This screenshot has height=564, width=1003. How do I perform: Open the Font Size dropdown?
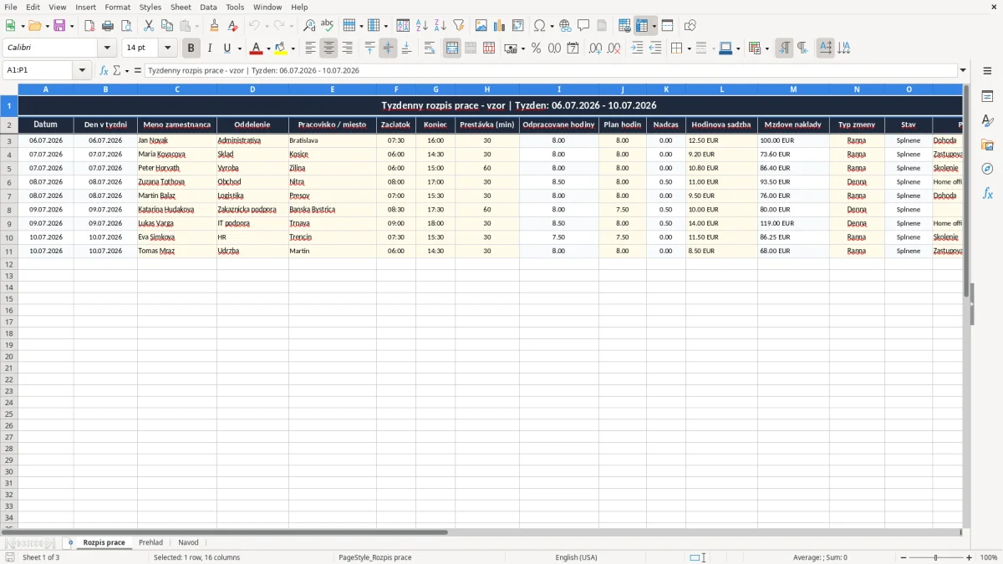click(168, 48)
